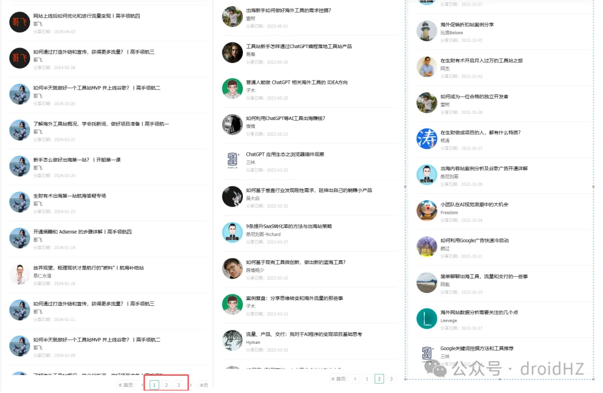603x393 pixels.
Task: Click the purple-haired avatar of 颜过
Action: point(427,247)
